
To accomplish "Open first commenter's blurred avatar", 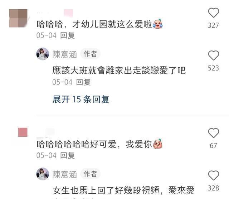I will (18, 18).
